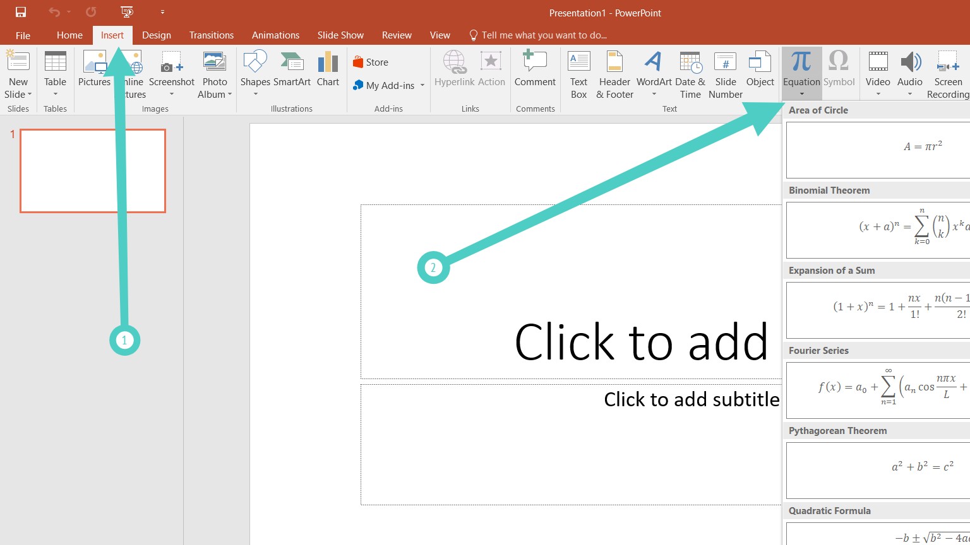
Task: Insert a Chart
Action: coord(328,68)
